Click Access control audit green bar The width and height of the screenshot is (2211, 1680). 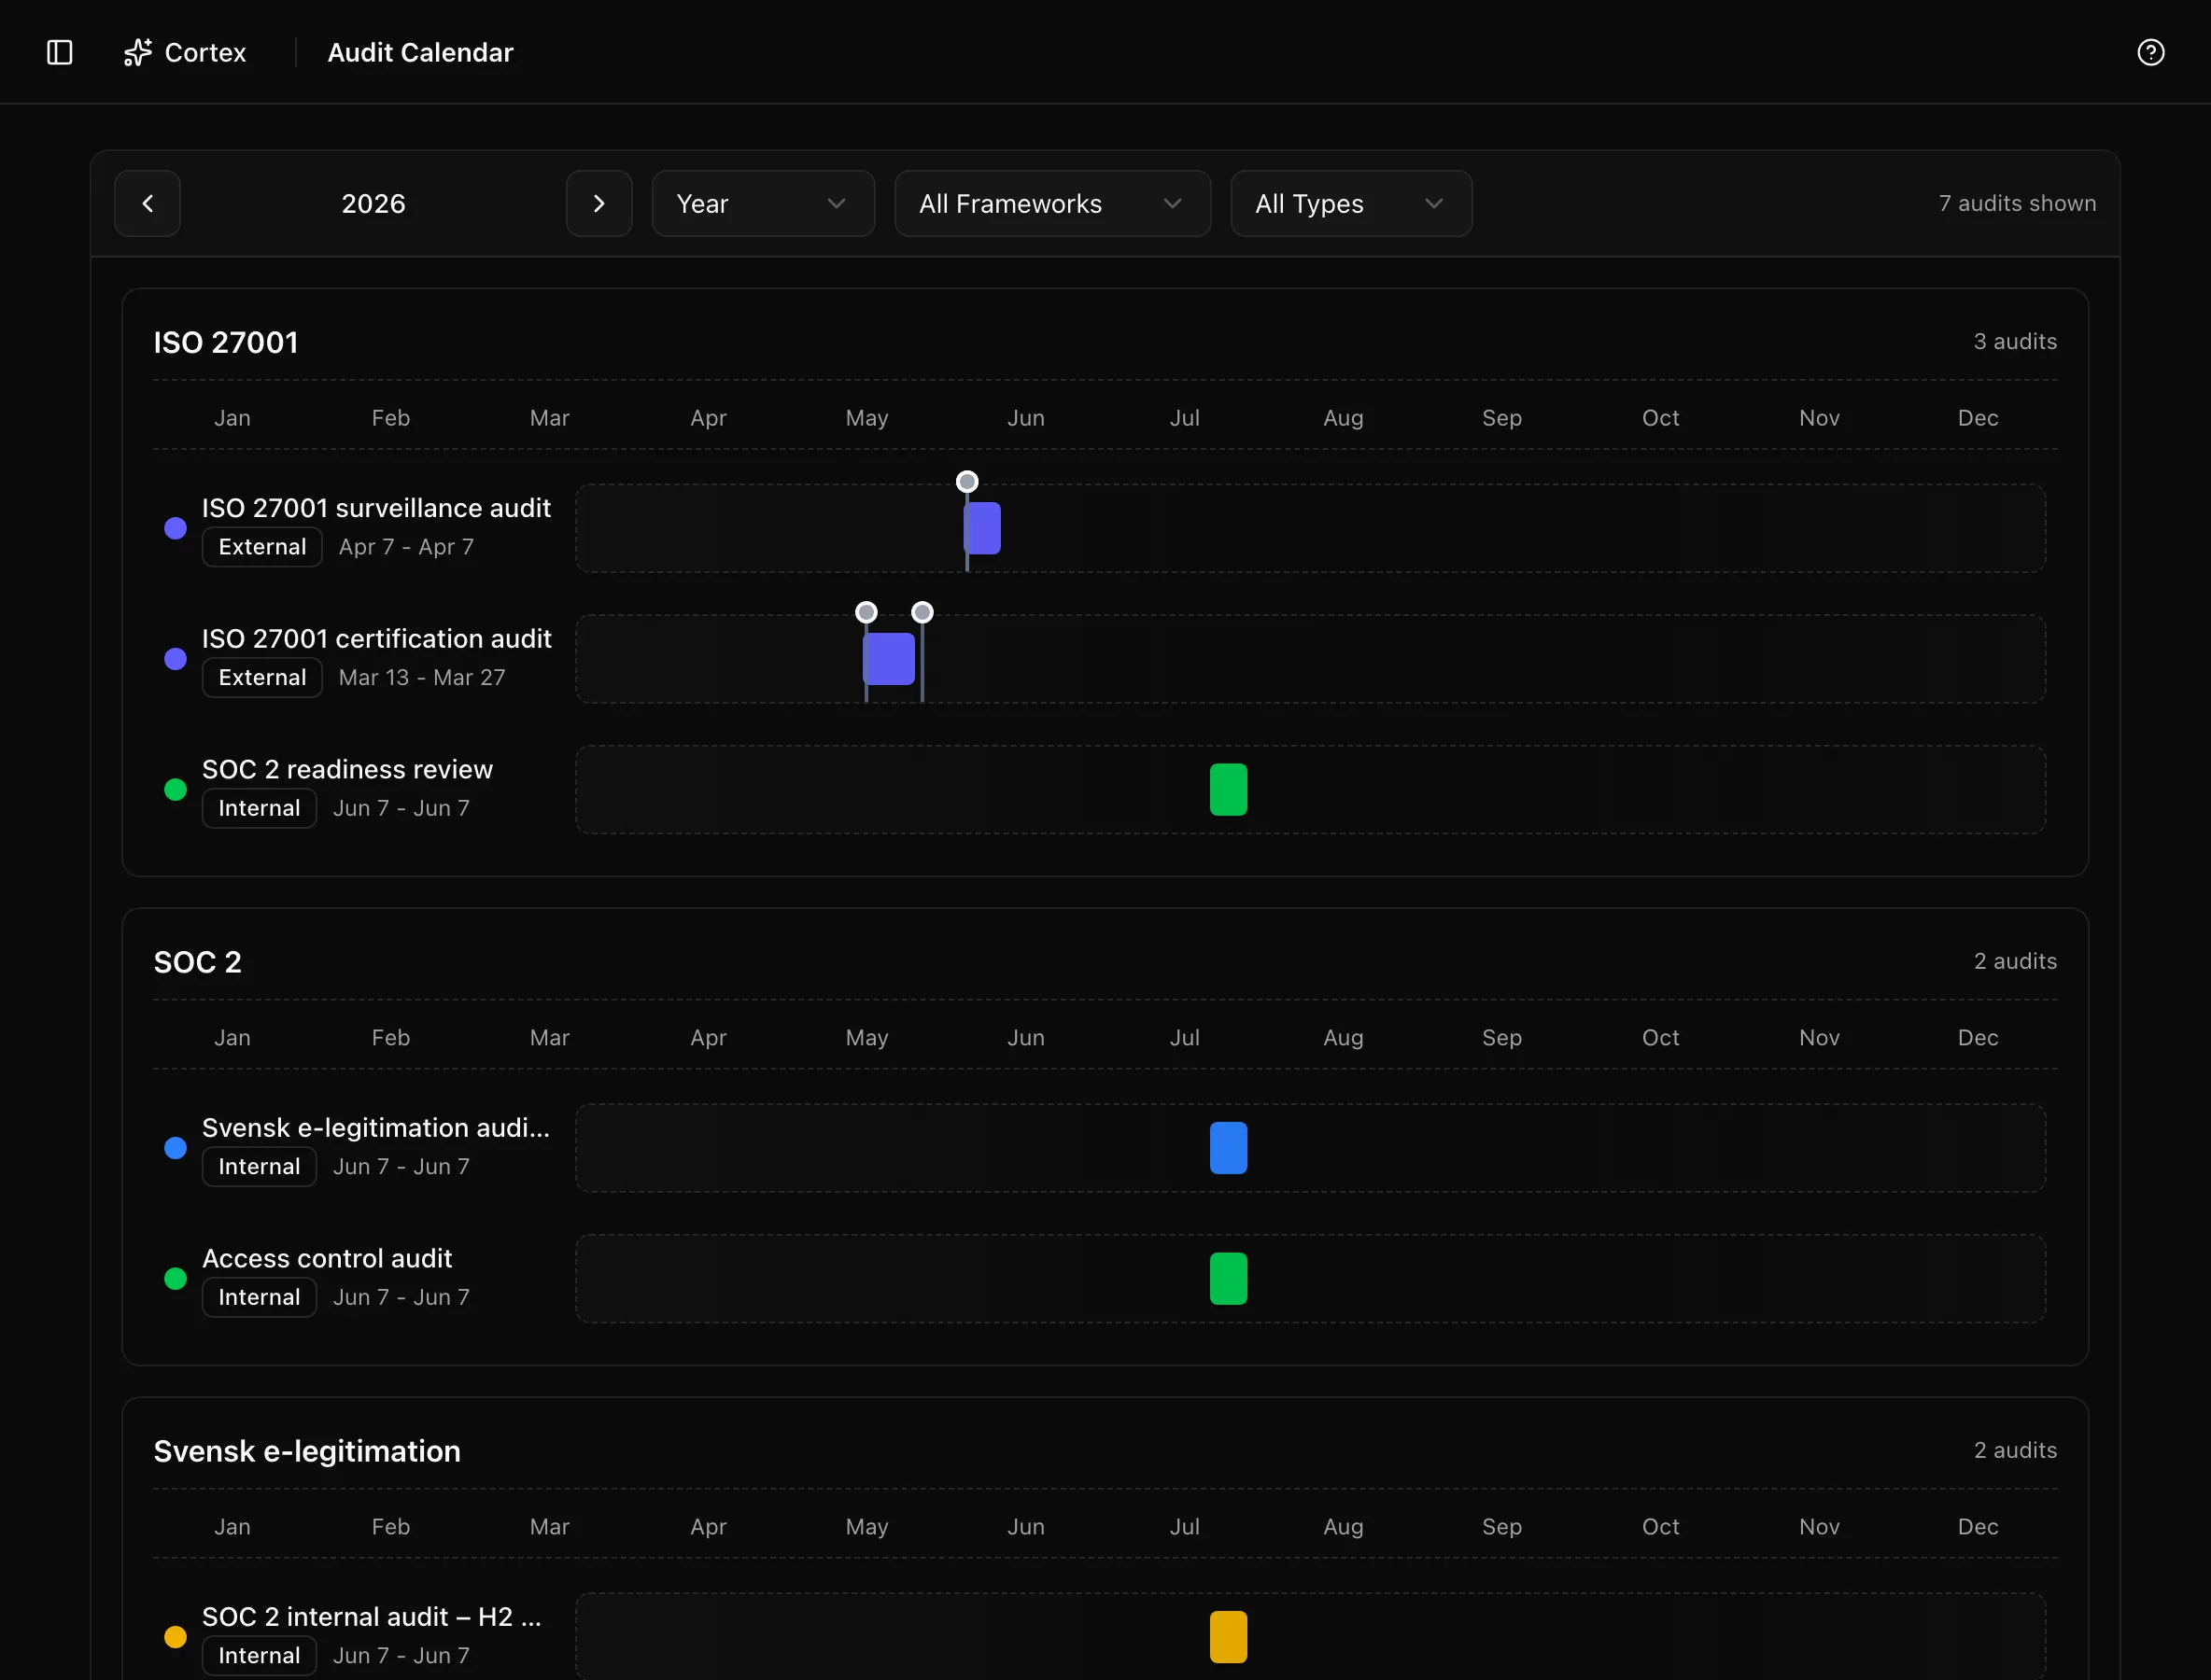(x=1228, y=1278)
